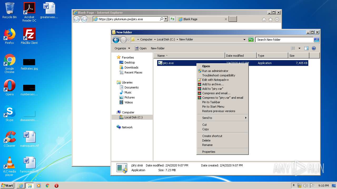The width and height of the screenshot is (337, 189).
Task: Launch FileZilla Client desktop shortcut
Action: [x=29, y=36]
